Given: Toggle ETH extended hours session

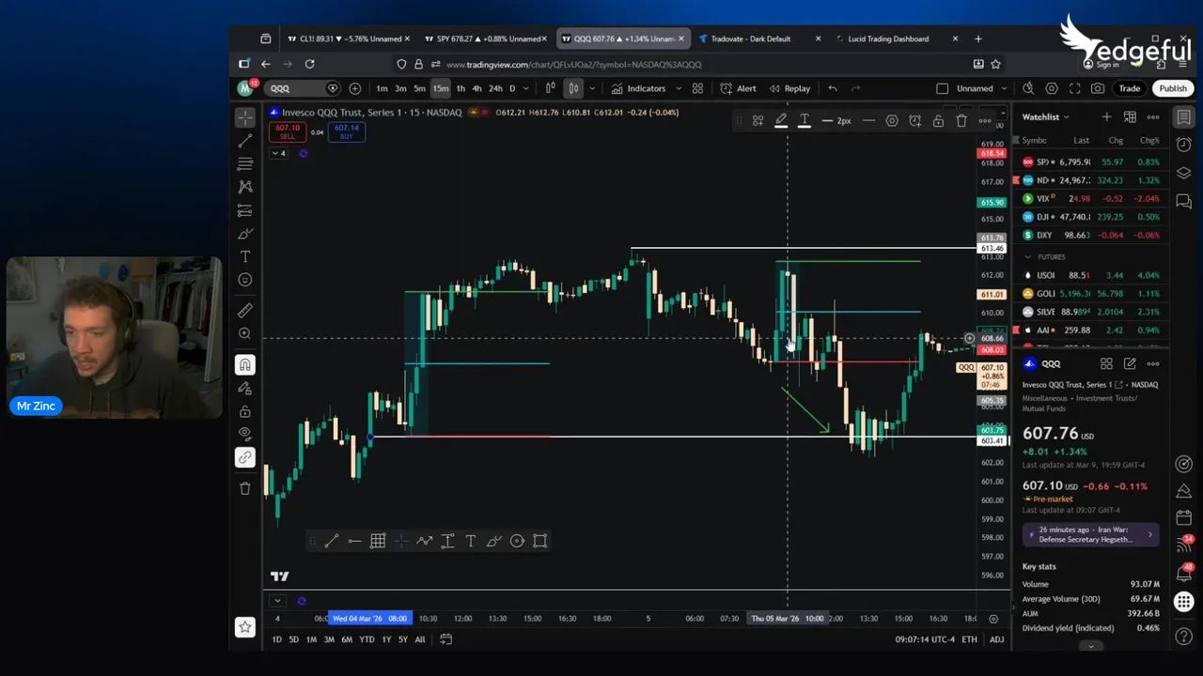Looking at the screenshot, I should coord(969,639).
